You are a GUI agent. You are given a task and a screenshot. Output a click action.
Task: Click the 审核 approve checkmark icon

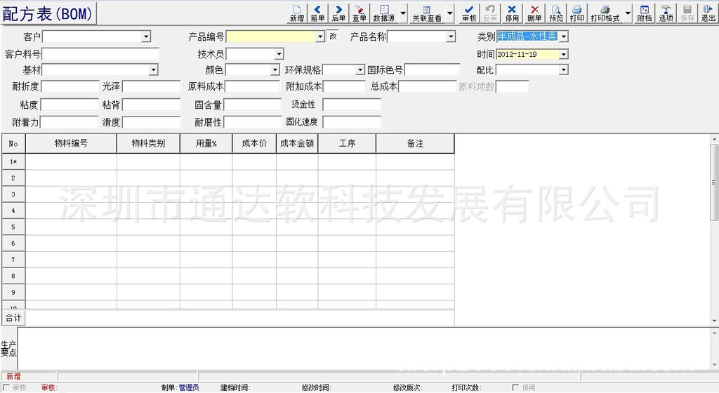[469, 13]
